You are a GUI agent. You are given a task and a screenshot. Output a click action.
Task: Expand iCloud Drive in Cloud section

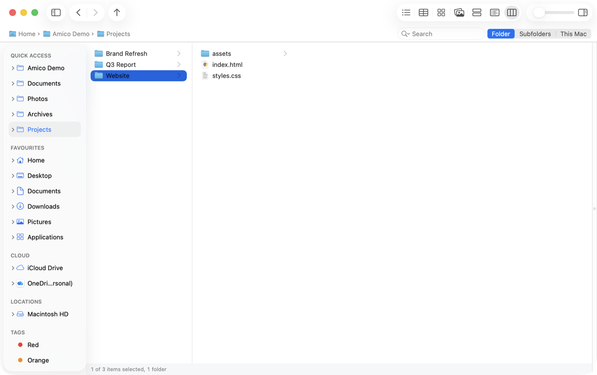click(x=13, y=268)
